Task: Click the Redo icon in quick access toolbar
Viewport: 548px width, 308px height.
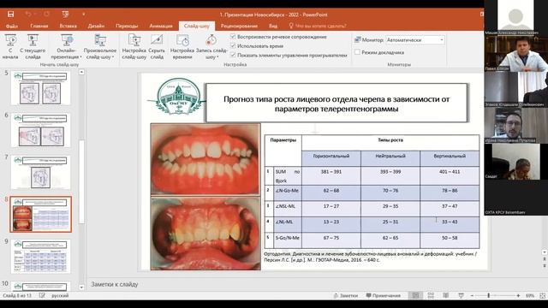Action: [46, 15]
